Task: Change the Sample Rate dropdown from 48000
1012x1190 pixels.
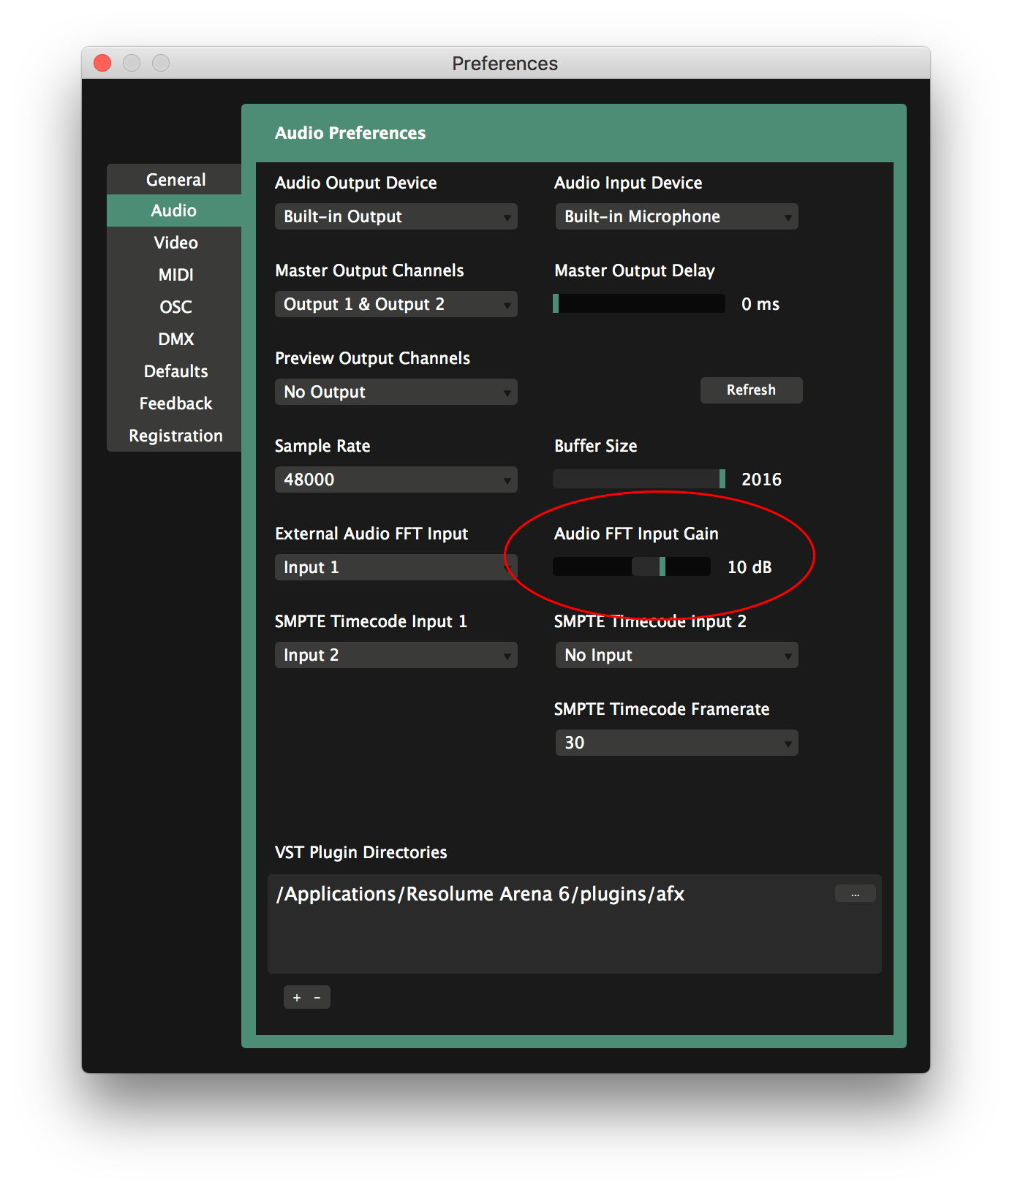Action: 396,480
